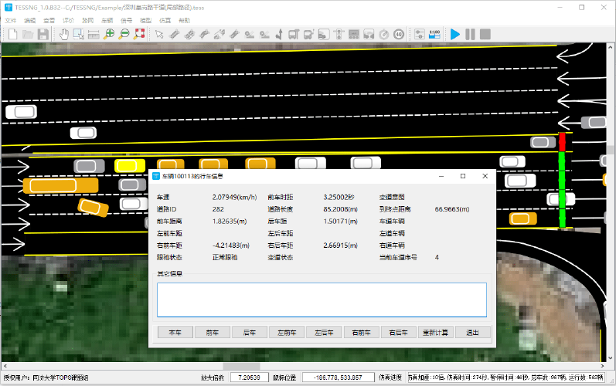Click the speed value 2.07949(km/h)
This screenshot has width=616, height=386.
pos(234,197)
